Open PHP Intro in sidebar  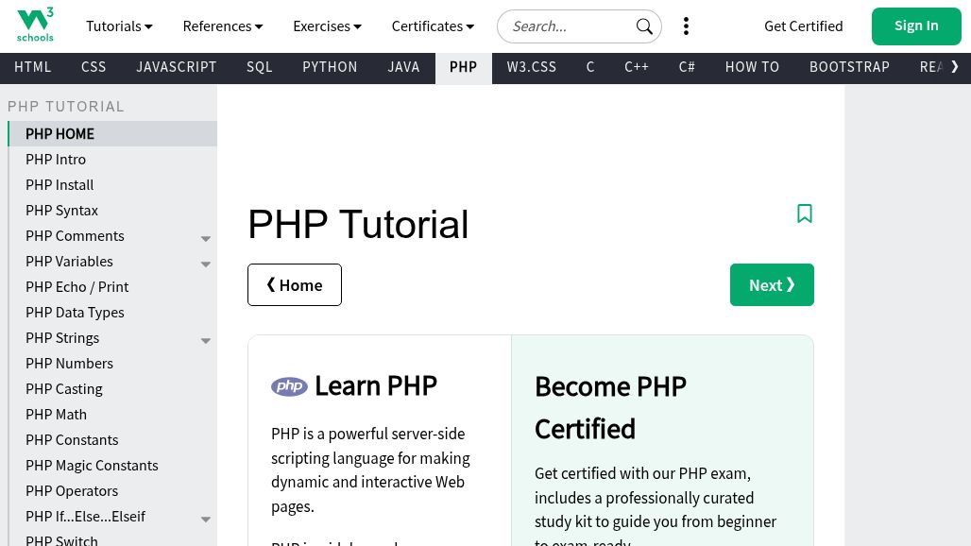pos(112,159)
